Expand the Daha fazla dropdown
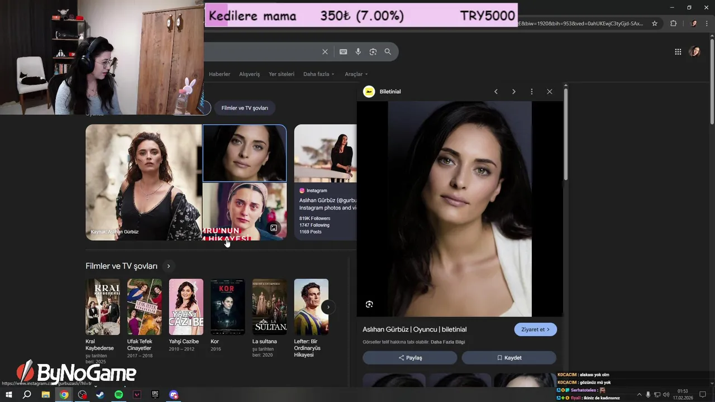 319,74
